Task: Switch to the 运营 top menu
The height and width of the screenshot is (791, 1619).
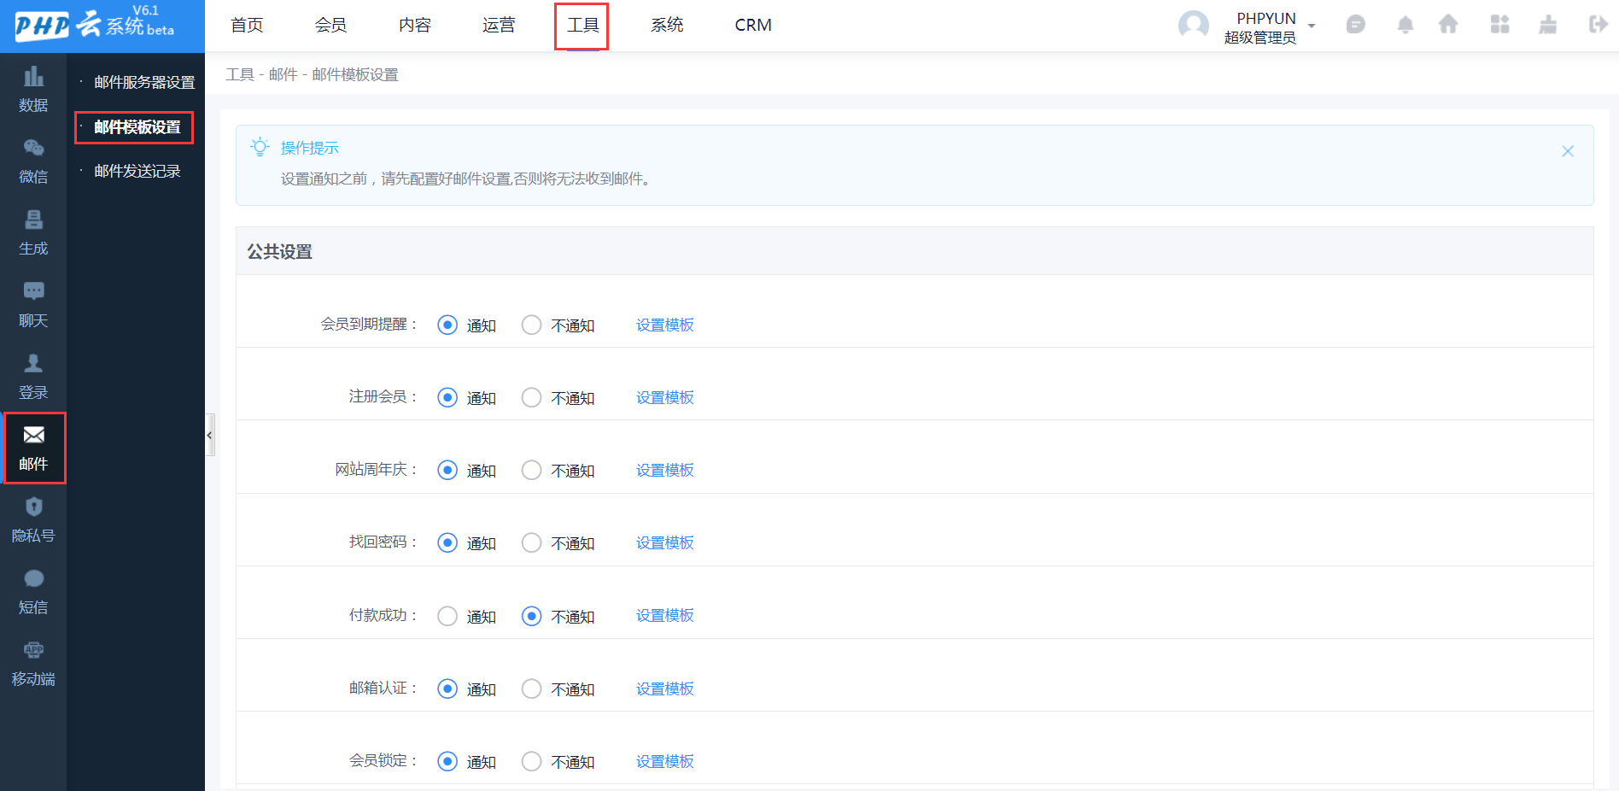Action: point(499,26)
